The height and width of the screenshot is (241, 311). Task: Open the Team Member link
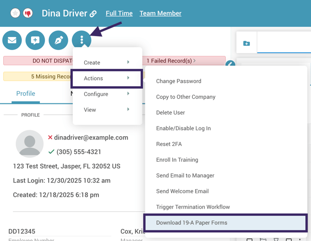(x=160, y=13)
